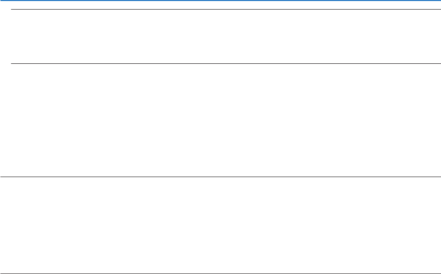441x274 pixels.
Task: Click the blank area between second and third lines
Action: pos(220,120)
